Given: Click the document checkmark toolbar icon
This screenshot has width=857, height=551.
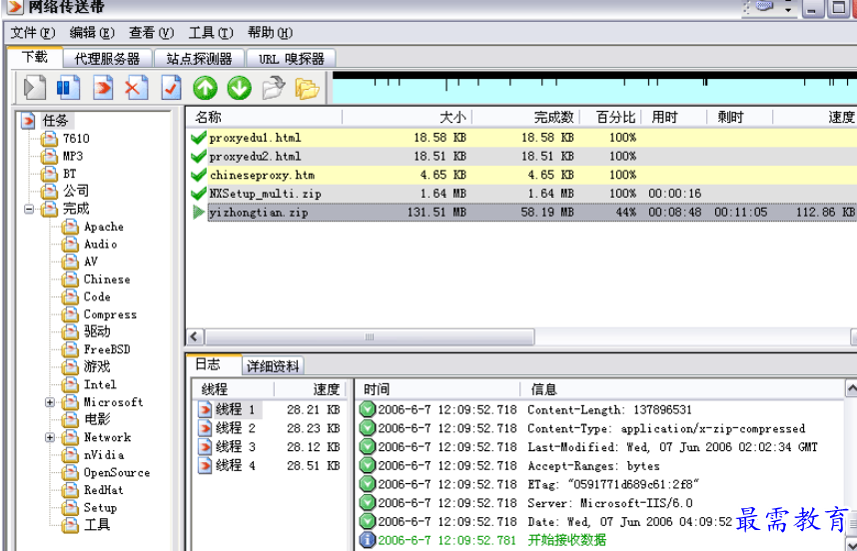Looking at the screenshot, I should 171,88.
